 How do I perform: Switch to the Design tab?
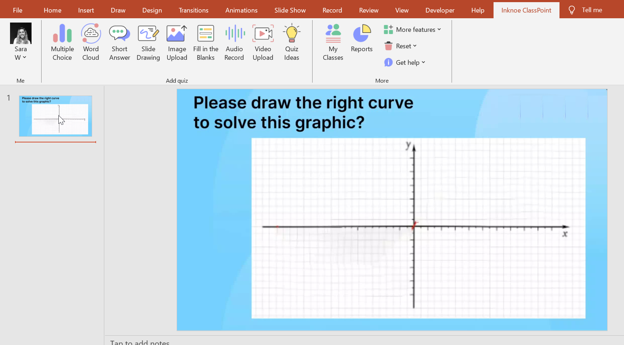tap(152, 10)
